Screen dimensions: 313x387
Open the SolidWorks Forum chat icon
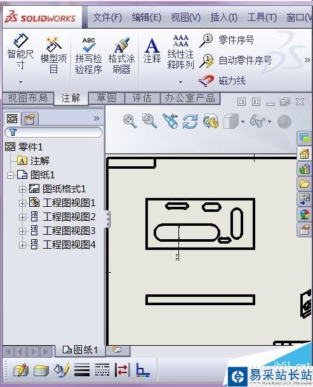(x=304, y=138)
